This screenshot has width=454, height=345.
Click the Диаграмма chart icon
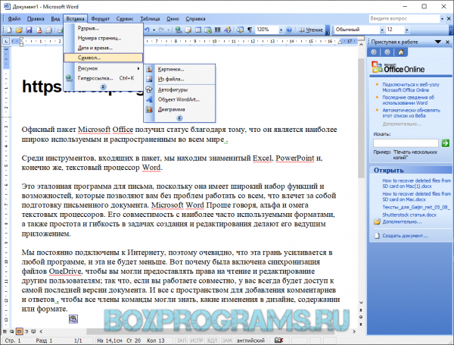pyautogui.click(x=149, y=109)
